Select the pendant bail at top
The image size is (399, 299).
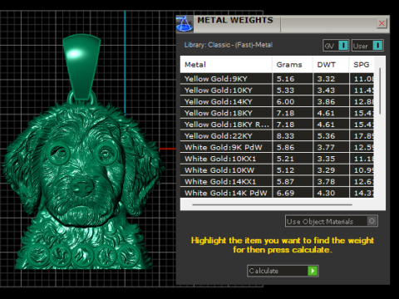[x=81, y=66]
